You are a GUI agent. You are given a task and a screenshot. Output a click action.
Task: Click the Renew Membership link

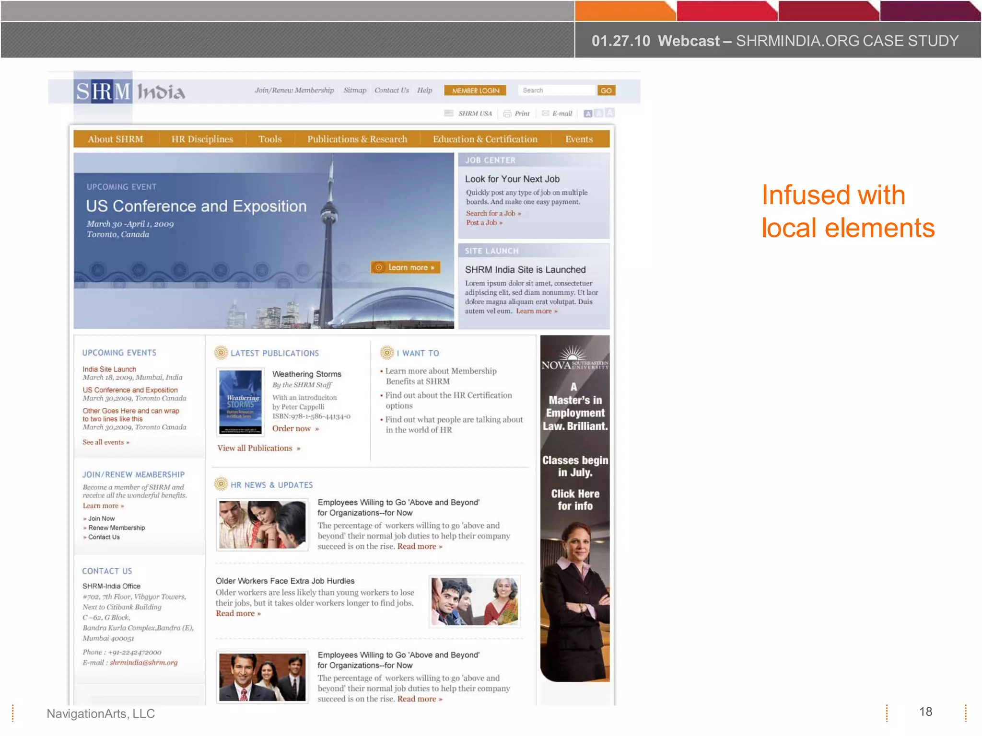click(x=117, y=528)
